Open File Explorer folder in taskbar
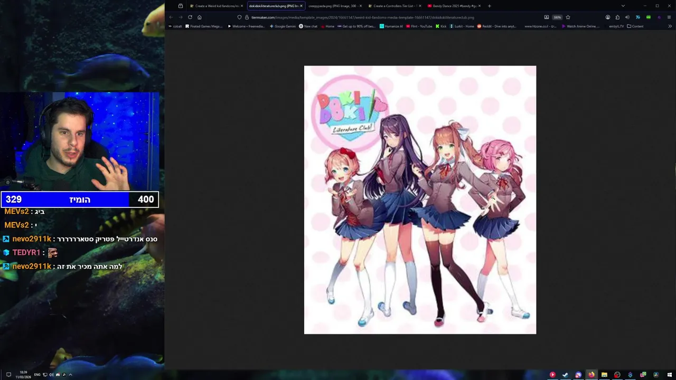Screen dimensions: 676x380 (604, 375)
